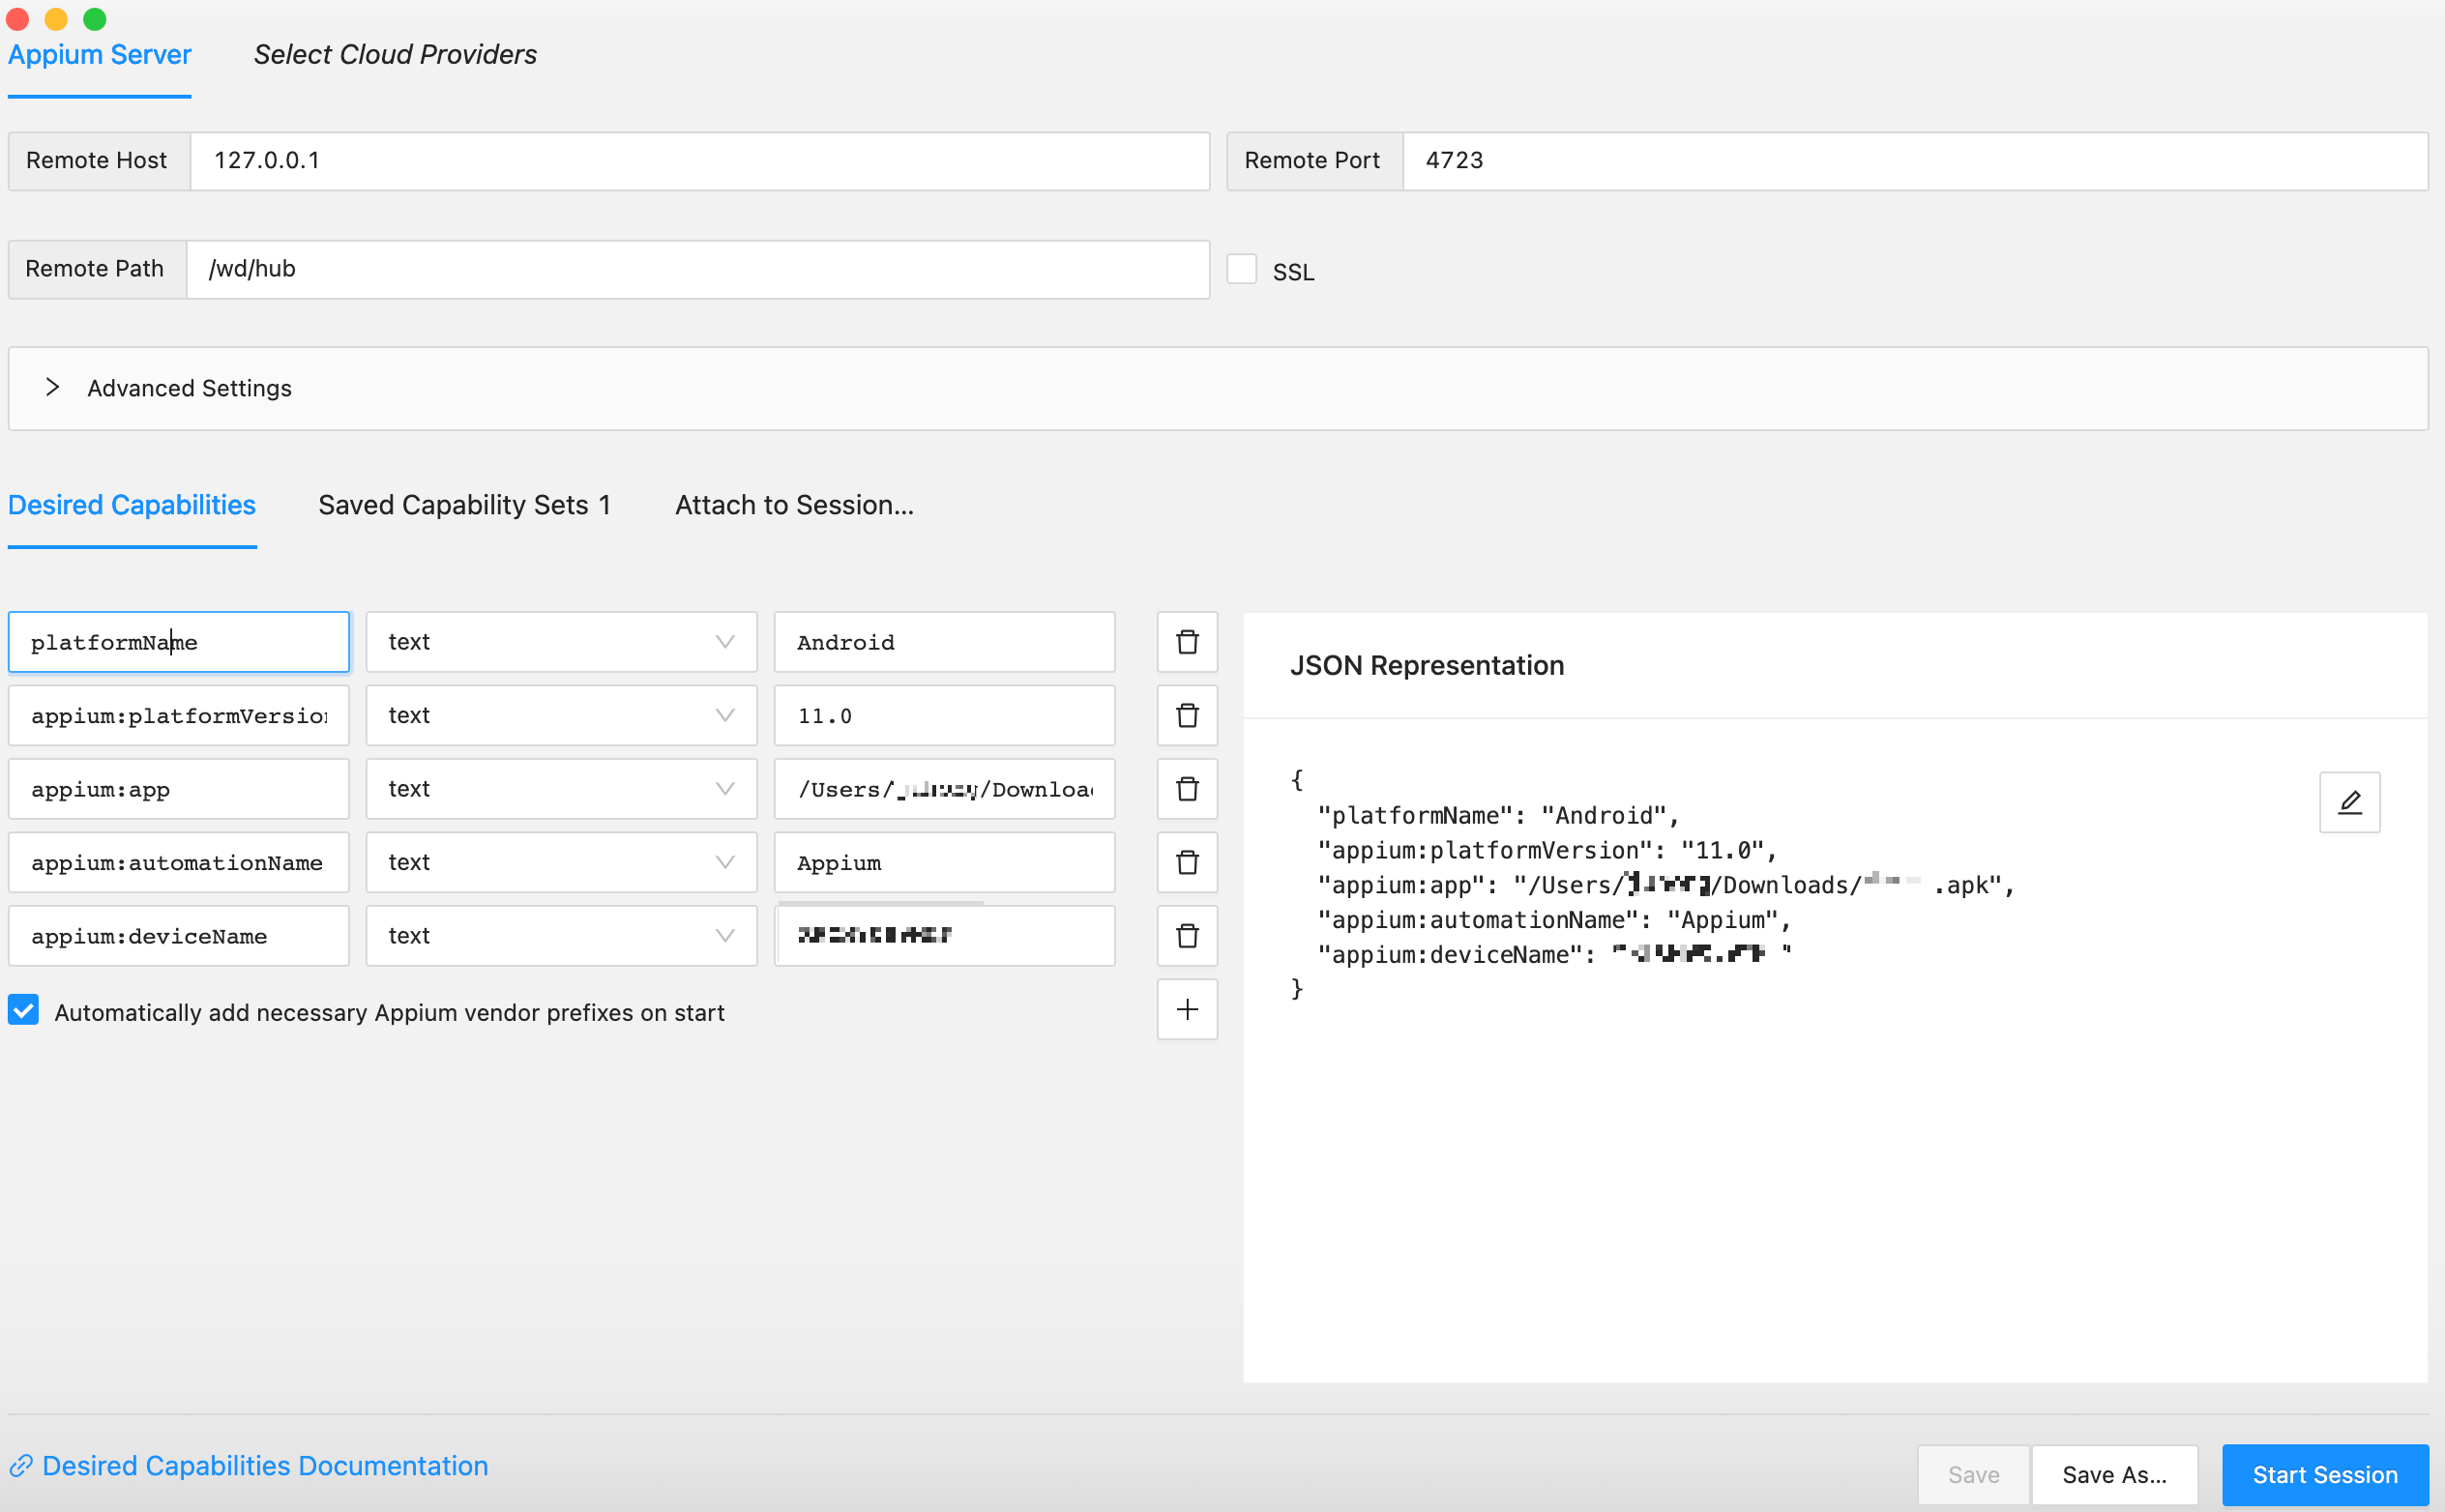Click the Remote Path label
2445x1512 pixels.
click(94, 269)
